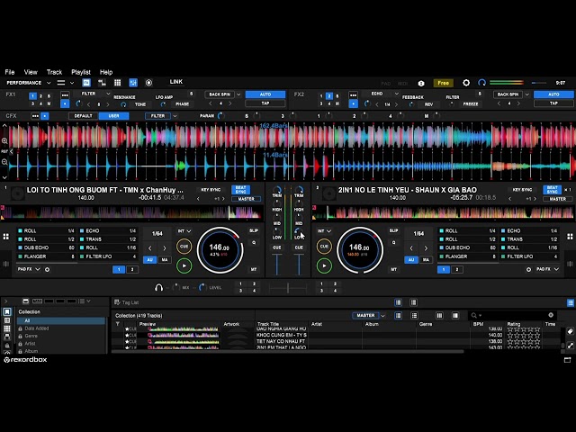The image size is (576, 432).
Task: Click the sampler sequencer icon in toolbar
Action: point(102,83)
